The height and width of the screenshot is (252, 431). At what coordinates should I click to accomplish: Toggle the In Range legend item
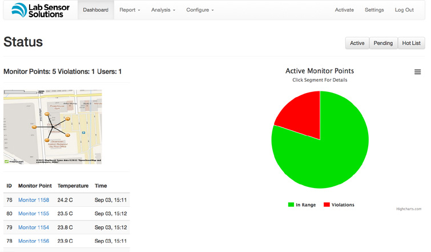(302, 205)
